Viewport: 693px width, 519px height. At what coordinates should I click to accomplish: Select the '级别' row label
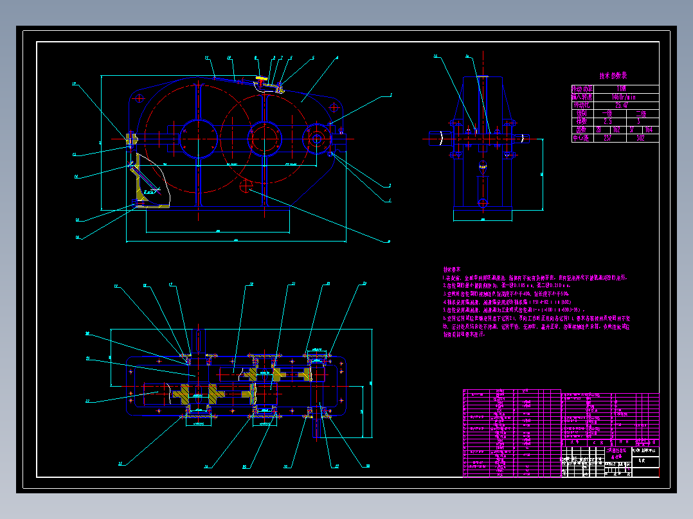(582, 114)
